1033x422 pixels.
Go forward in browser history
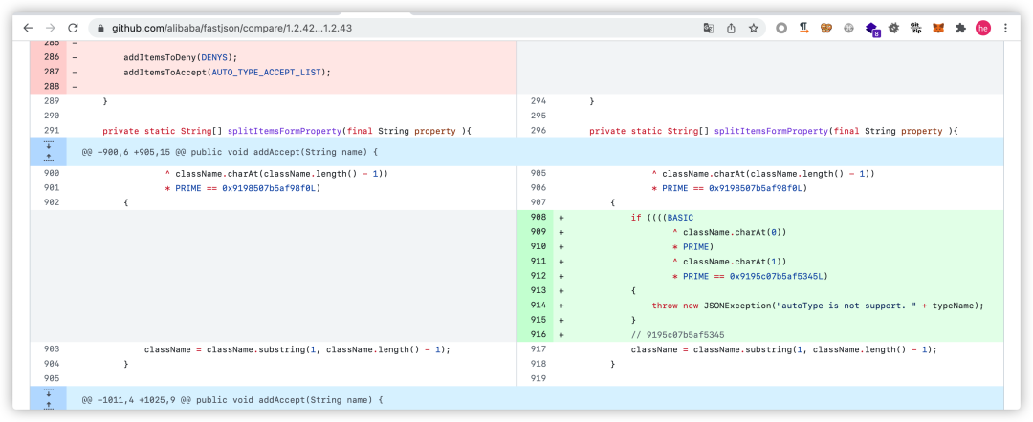coord(50,29)
